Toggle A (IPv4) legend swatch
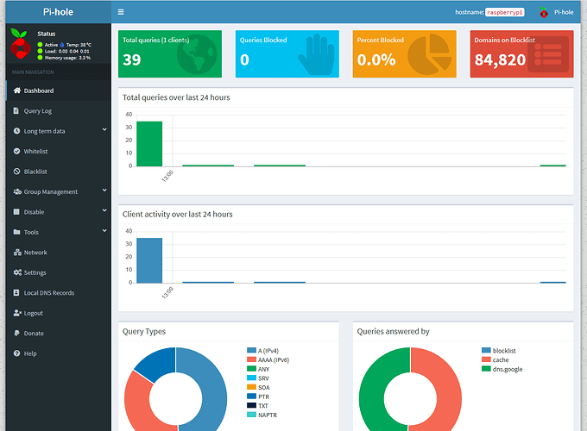This screenshot has width=587, height=431. [251, 350]
